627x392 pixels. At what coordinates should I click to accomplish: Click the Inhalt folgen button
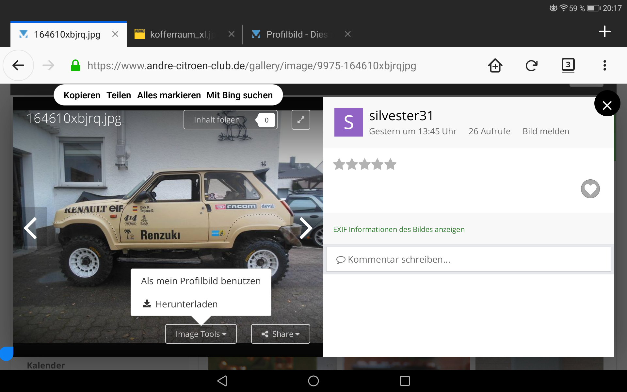click(230, 120)
